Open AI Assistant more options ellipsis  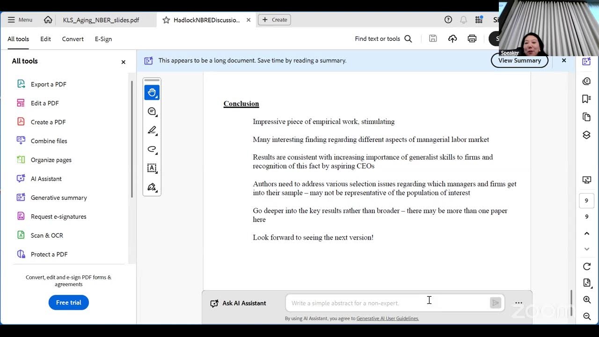click(519, 303)
